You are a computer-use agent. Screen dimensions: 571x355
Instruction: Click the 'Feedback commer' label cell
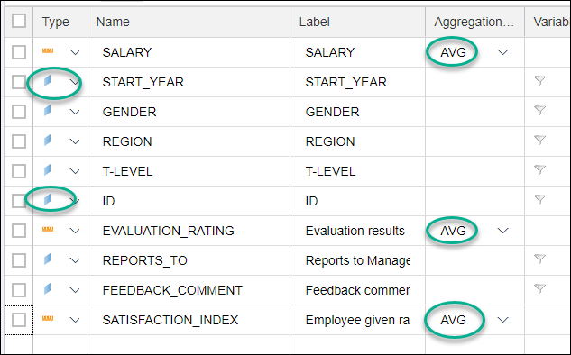(357, 291)
